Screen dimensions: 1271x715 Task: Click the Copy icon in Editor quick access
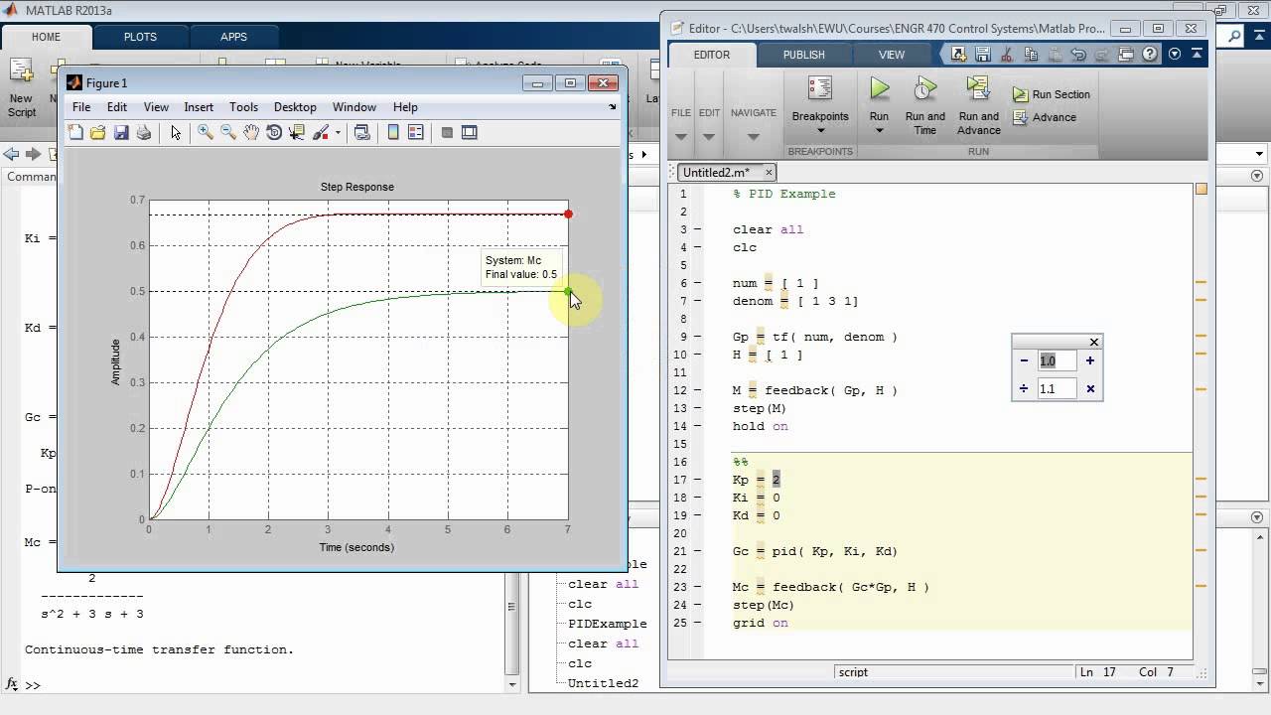1030,55
